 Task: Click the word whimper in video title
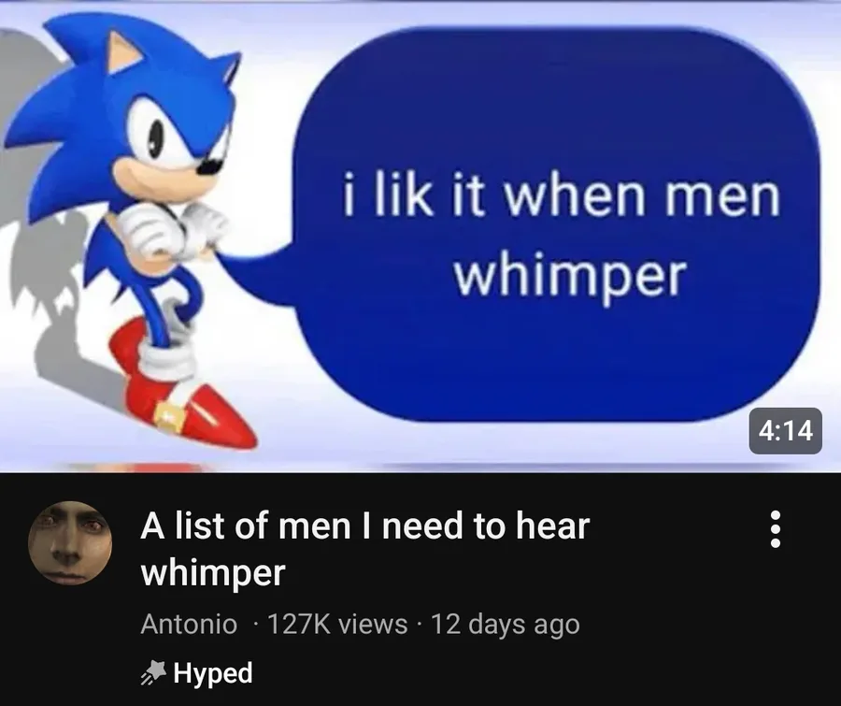213,573
